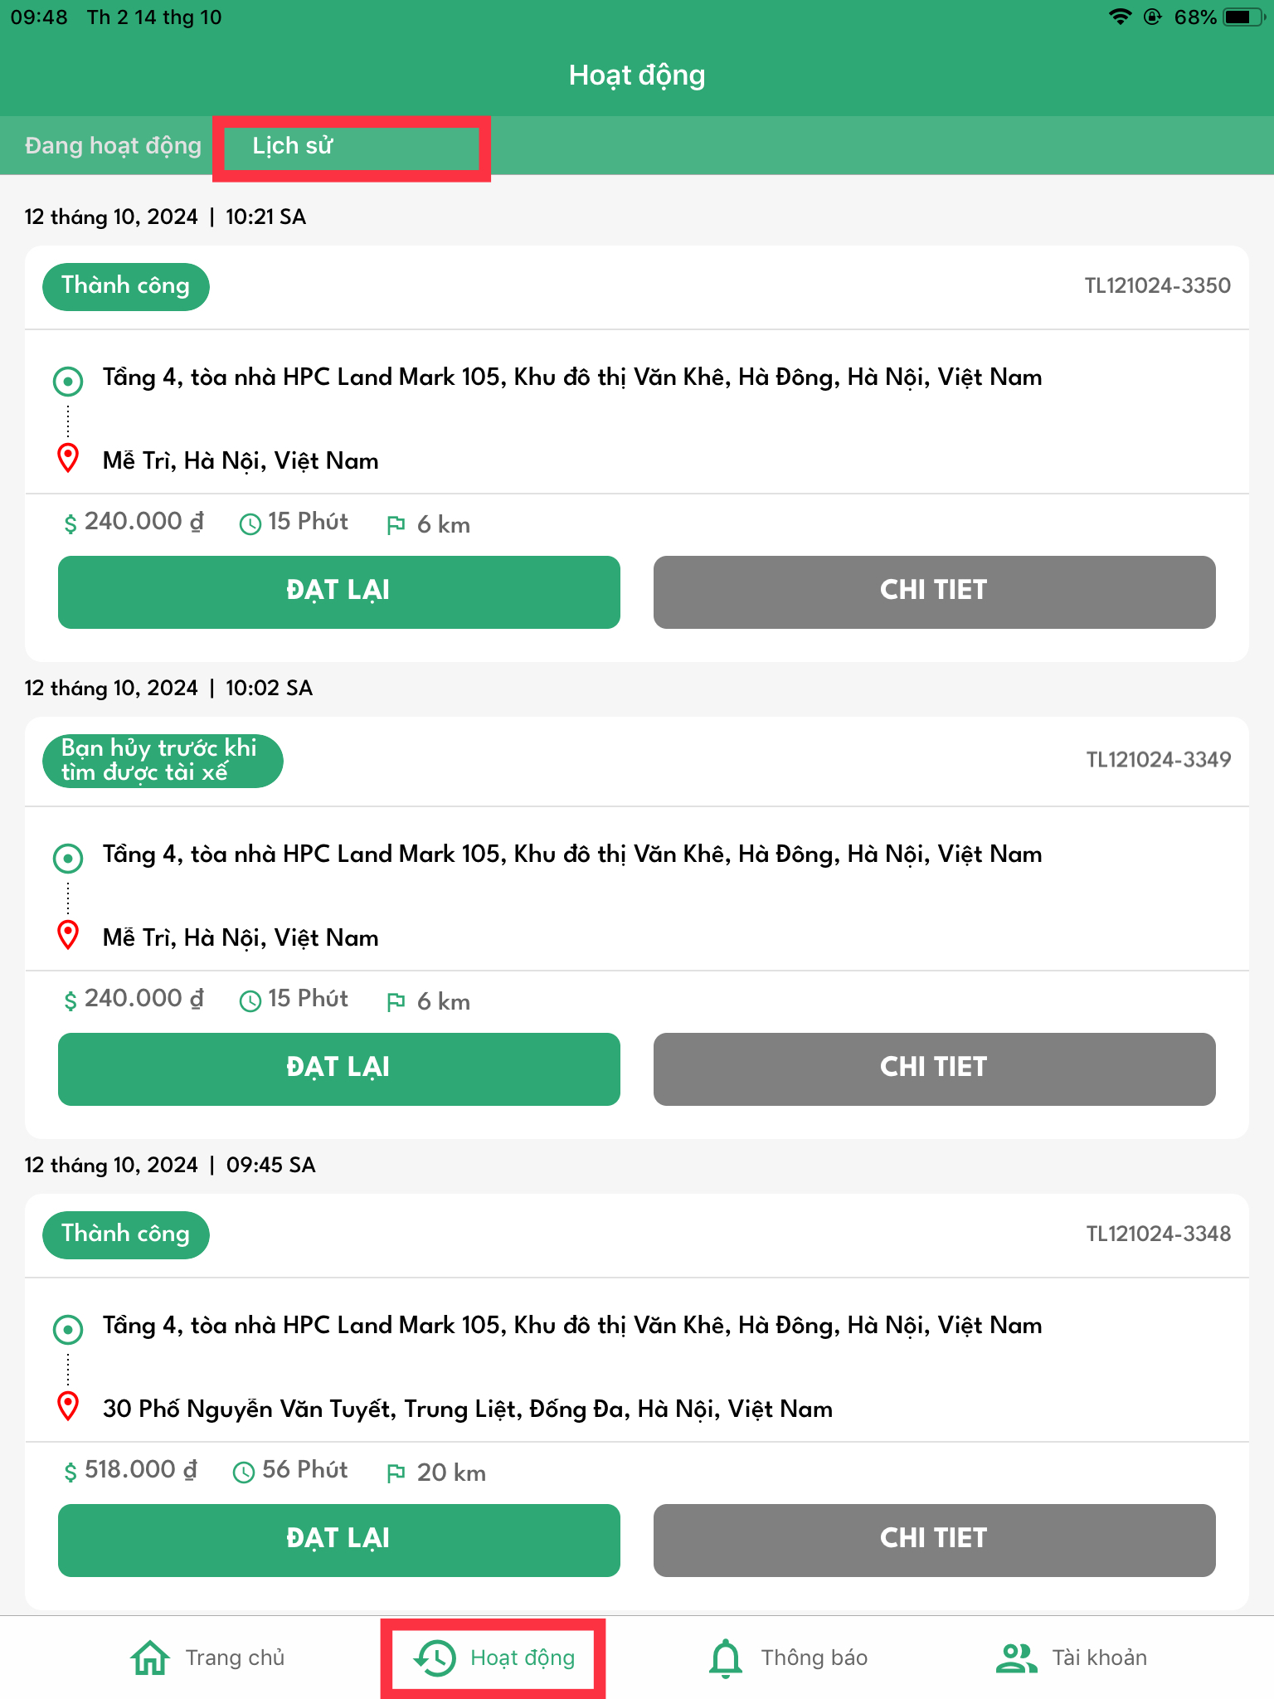Open CHI TIET for order TL121024-3350
The width and height of the screenshot is (1274, 1699).
pos(934,591)
